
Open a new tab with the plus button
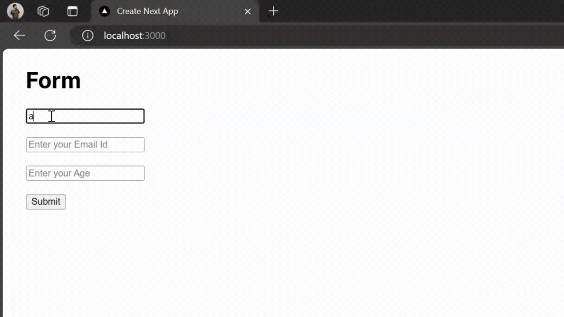273,11
